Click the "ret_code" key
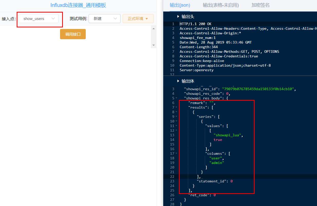Screen dimensions: 317x206 point(199,195)
